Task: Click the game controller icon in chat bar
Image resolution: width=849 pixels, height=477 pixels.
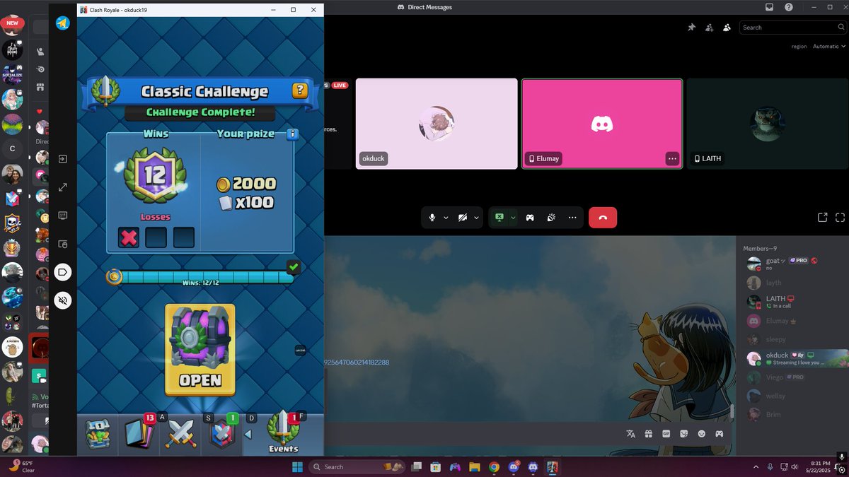Action: click(719, 433)
